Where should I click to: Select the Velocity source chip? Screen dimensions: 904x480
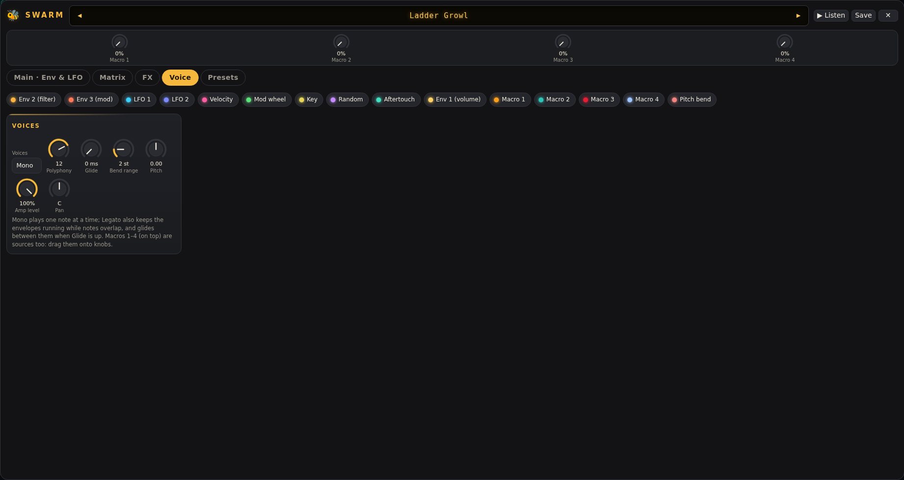click(x=218, y=99)
